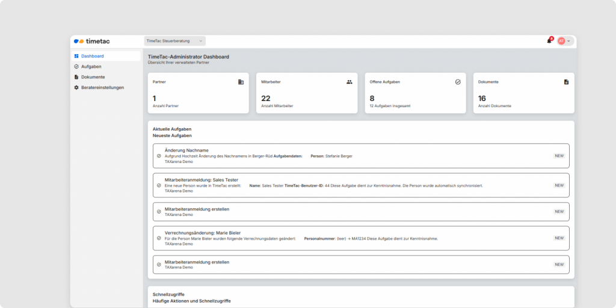
Task: Toggle the Verrechnungsänderung: Marie Bieler check circle
Action: [x=159, y=238]
